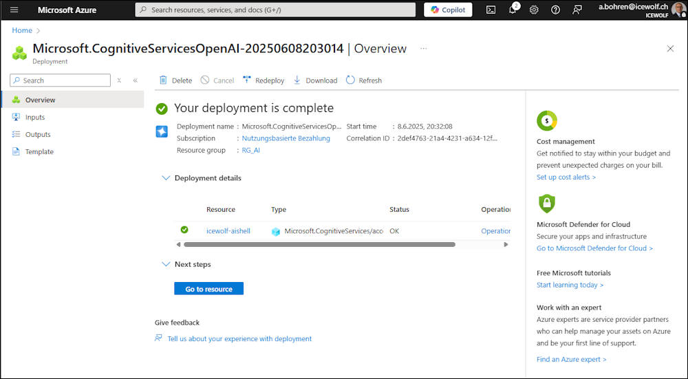Click the Cancel toolbar button
The height and width of the screenshot is (379, 688).
217,80
